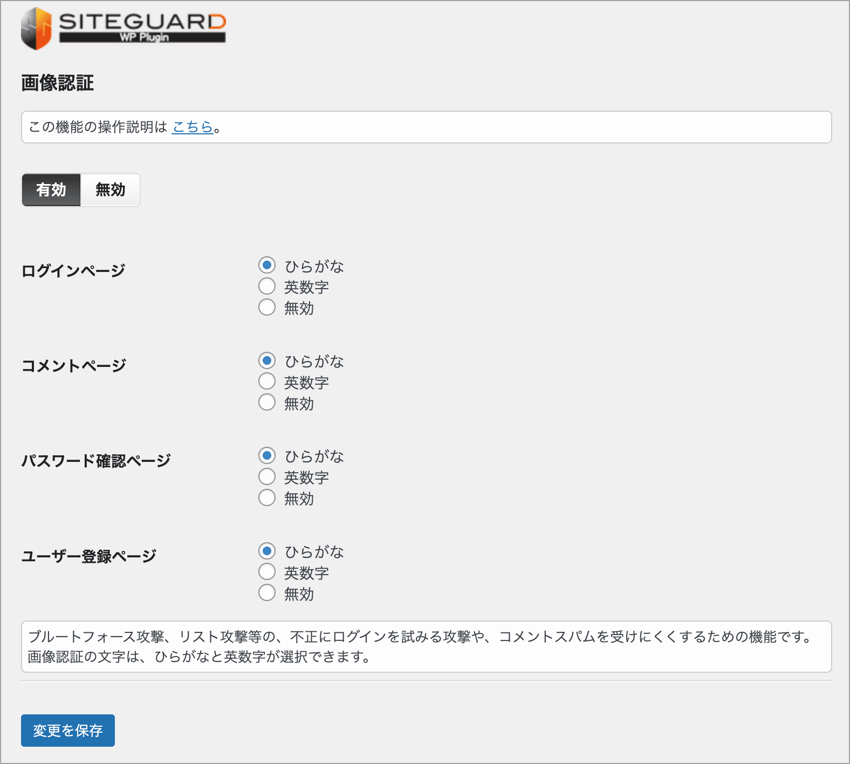Open the こちら help link
The height and width of the screenshot is (764, 850).
pyautogui.click(x=193, y=127)
